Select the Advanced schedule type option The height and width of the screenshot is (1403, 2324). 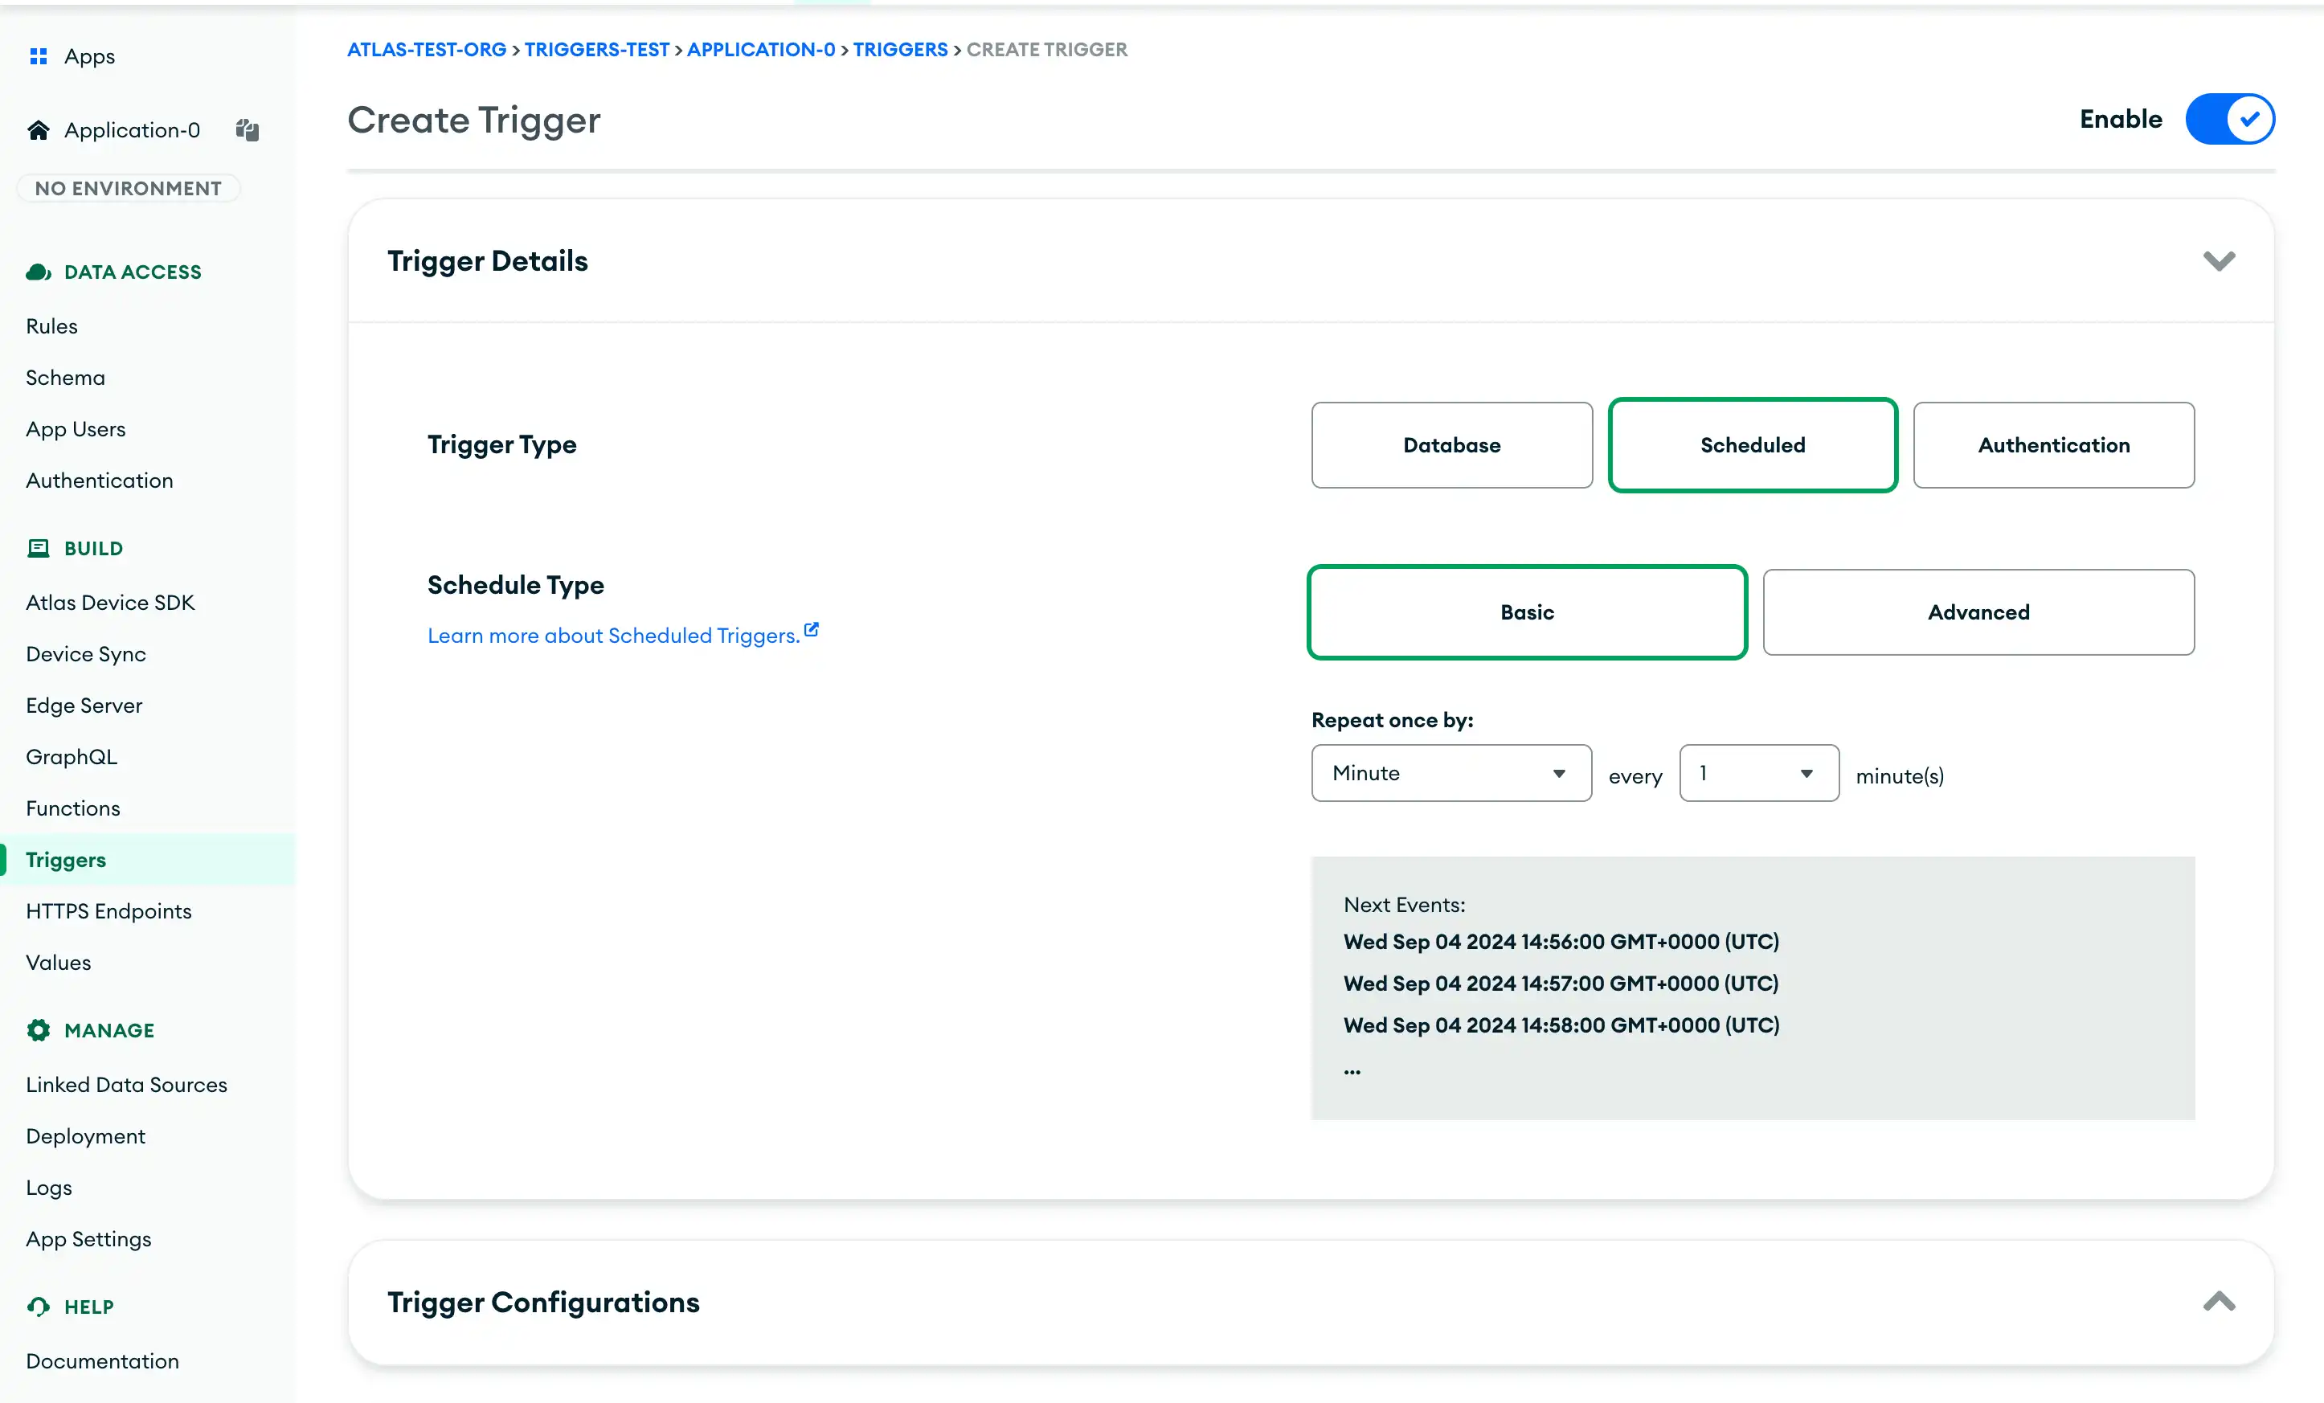(x=1978, y=611)
